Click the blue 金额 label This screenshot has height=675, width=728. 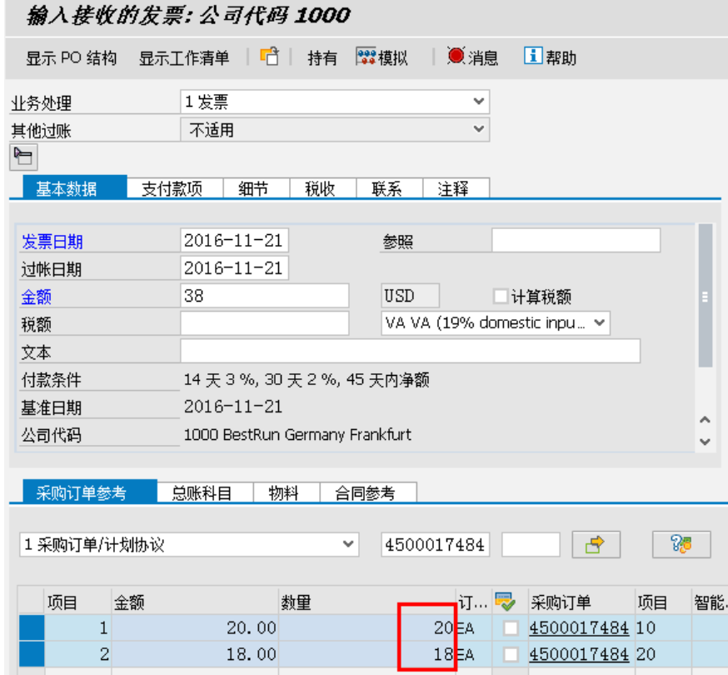(x=36, y=297)
